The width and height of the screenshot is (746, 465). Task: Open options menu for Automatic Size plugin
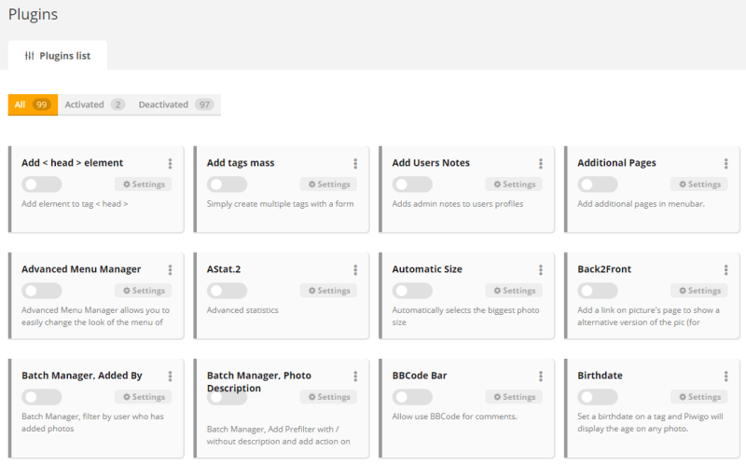[541, 270]
